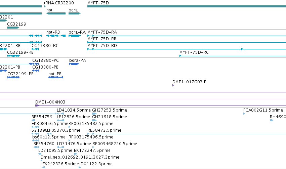Image resolution: width=286 pixels, height=169 pixels.
Task: Select the CG13380-PB protein label
Action: tap(45, 67)
